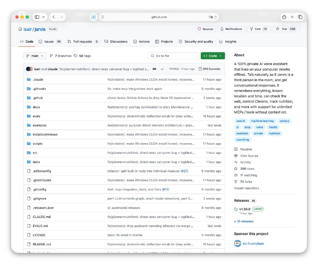
Task: Click the mcp topic tag
Action: 247,127
